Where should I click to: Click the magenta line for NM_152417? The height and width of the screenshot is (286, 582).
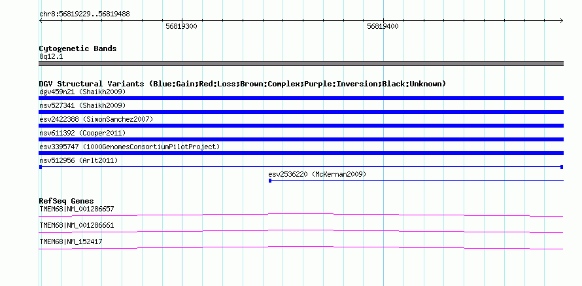point(301,248)
